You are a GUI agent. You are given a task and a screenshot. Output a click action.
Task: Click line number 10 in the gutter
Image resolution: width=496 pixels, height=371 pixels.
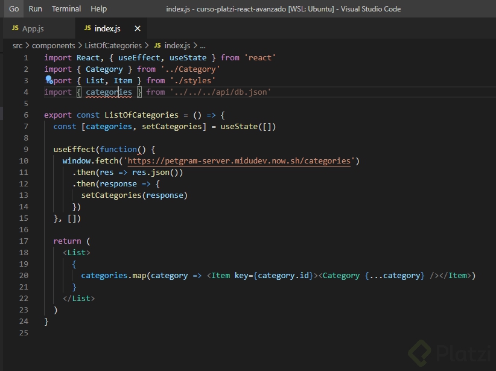pyautogui.click(x=24, y=161)
